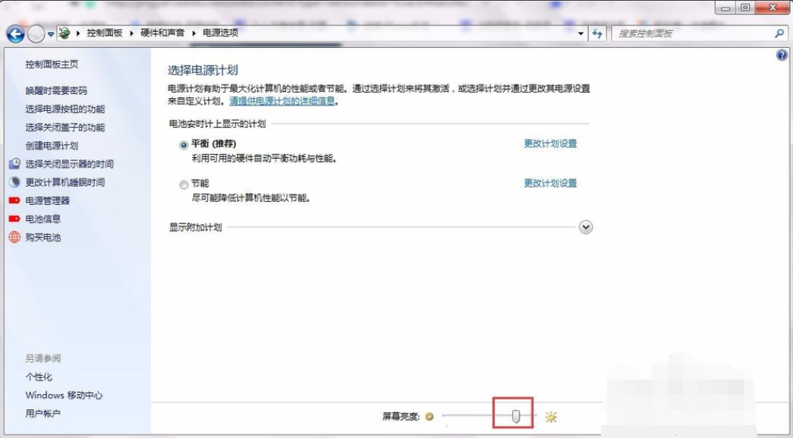Image resolution: width=793 pixels, height=438 pixels.
Task: Open help via the question mark icon
Action: (782, 54)
